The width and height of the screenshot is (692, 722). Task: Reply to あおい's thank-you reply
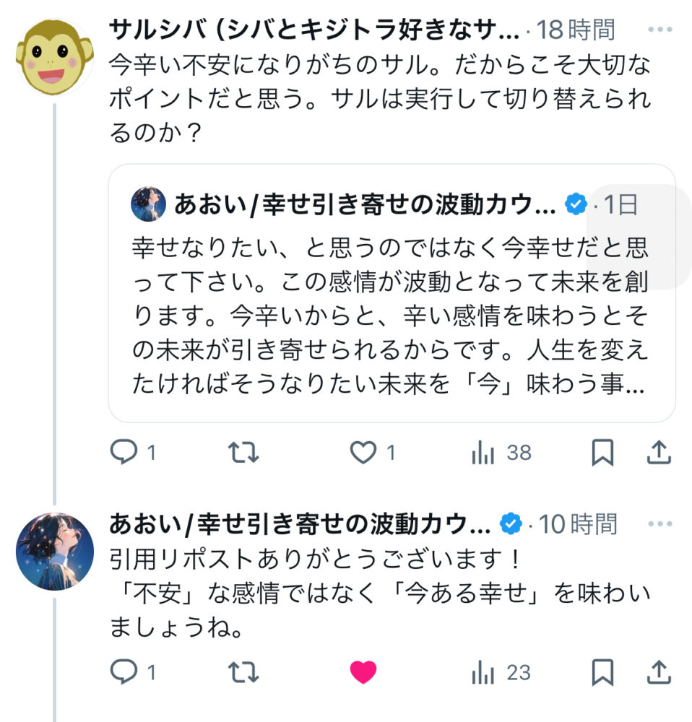124,673
